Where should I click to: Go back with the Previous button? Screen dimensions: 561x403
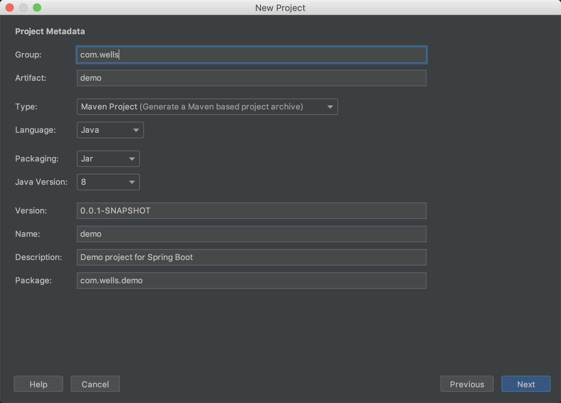click(467, 384)
